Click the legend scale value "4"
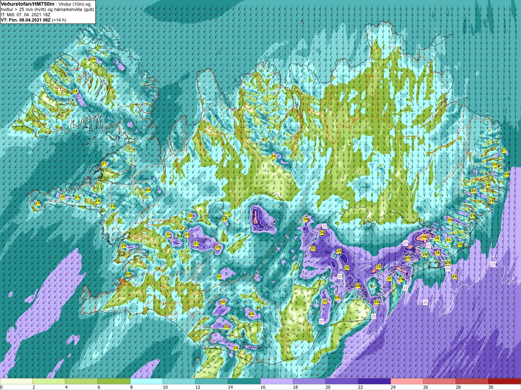This screenshot has width=521, height=390. [x=66, y=387]
